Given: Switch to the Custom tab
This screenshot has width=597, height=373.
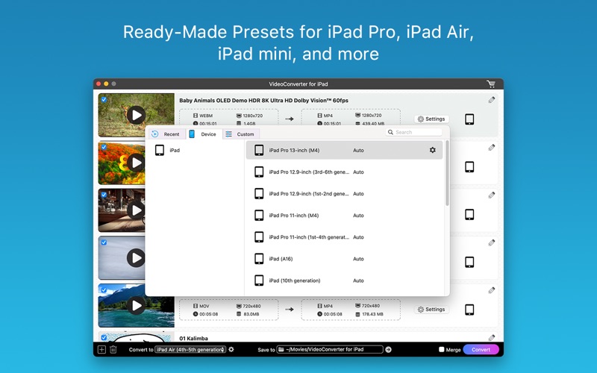Looking at the screenshot, I should (240, 134).
